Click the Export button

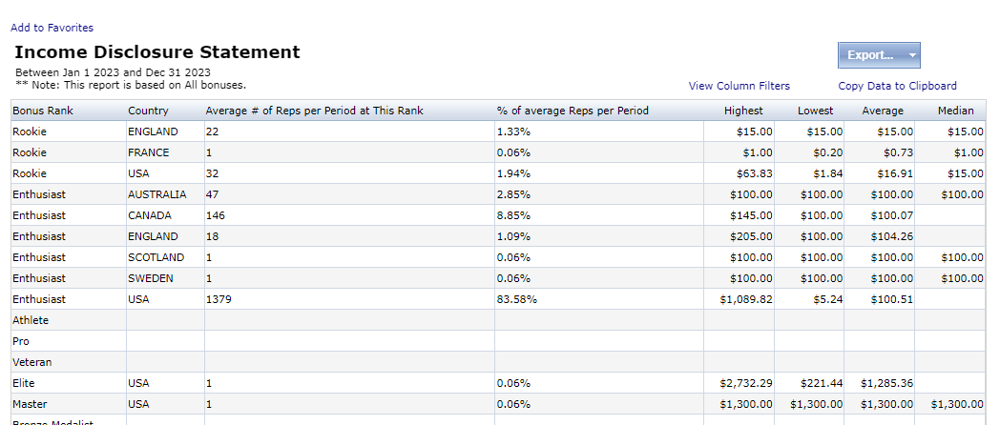coord(869,55)
